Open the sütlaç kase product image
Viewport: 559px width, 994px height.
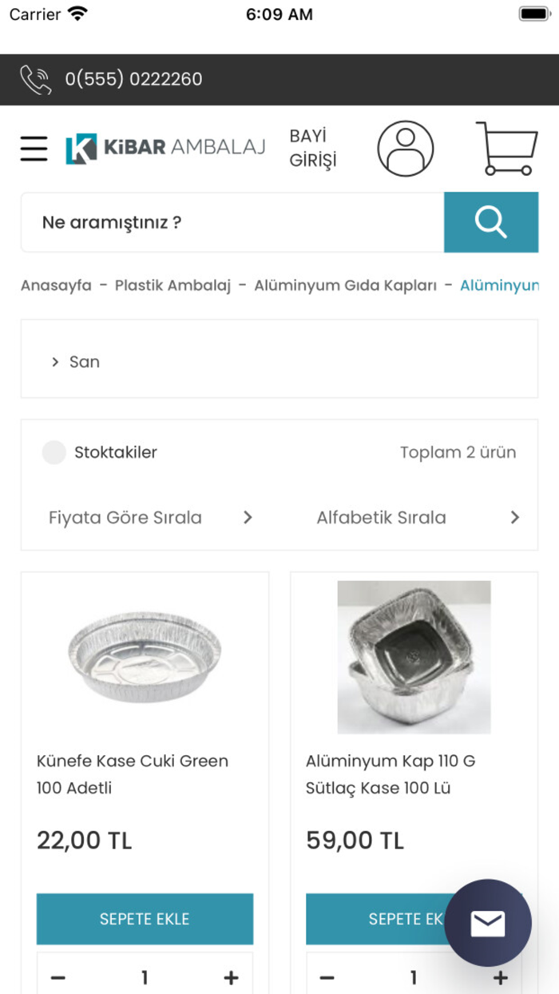pyautogui.click(x=413, y=657)
